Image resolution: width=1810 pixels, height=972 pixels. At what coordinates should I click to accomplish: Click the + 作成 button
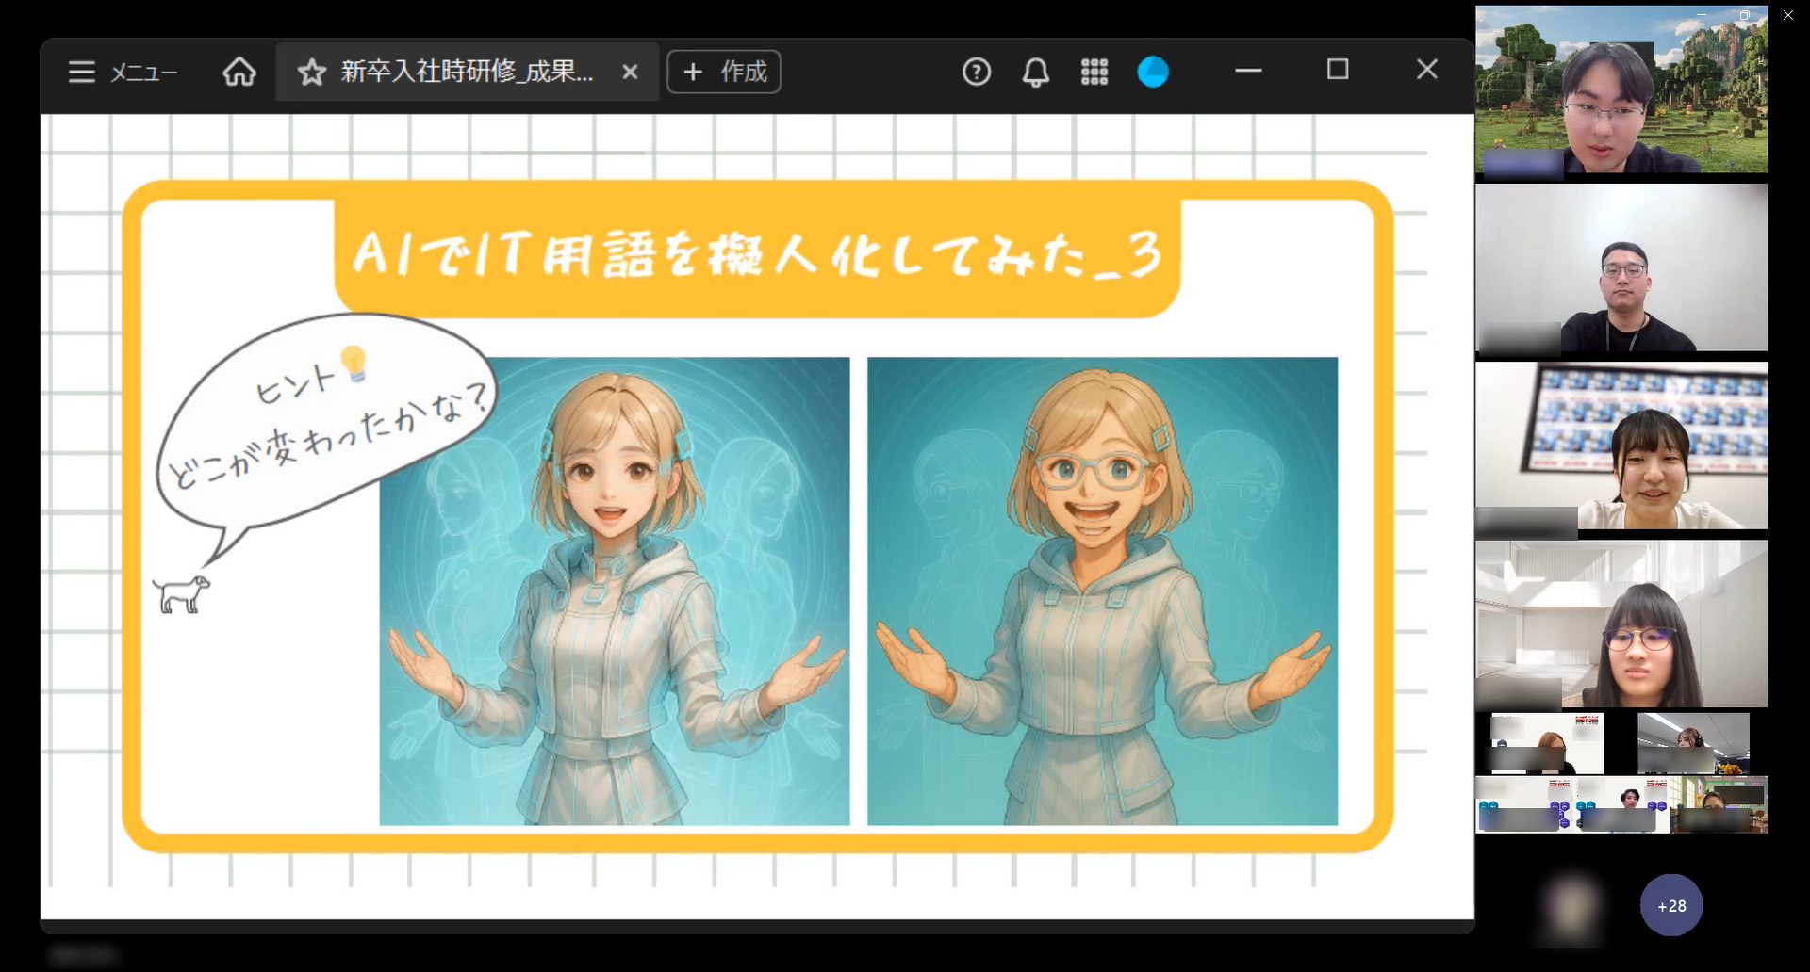point(724,72)
